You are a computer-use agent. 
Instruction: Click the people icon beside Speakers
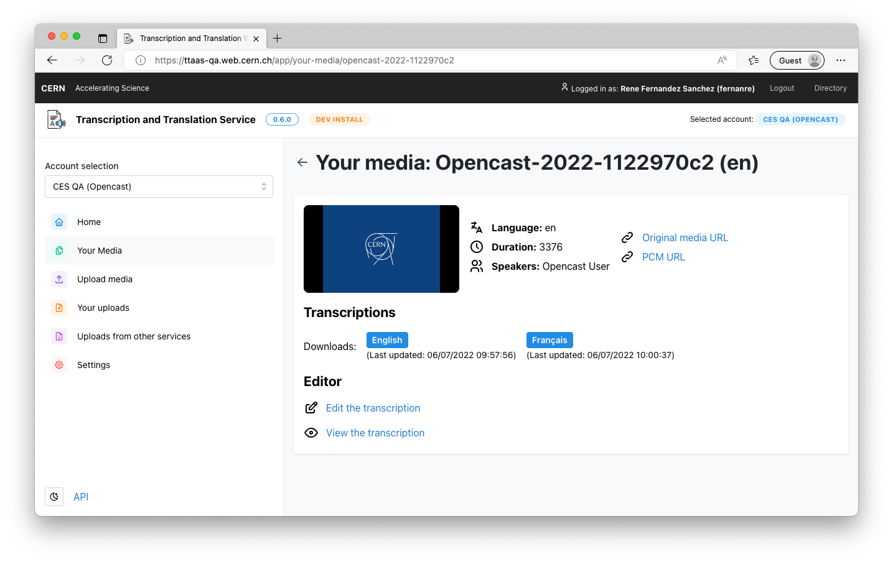477,266
